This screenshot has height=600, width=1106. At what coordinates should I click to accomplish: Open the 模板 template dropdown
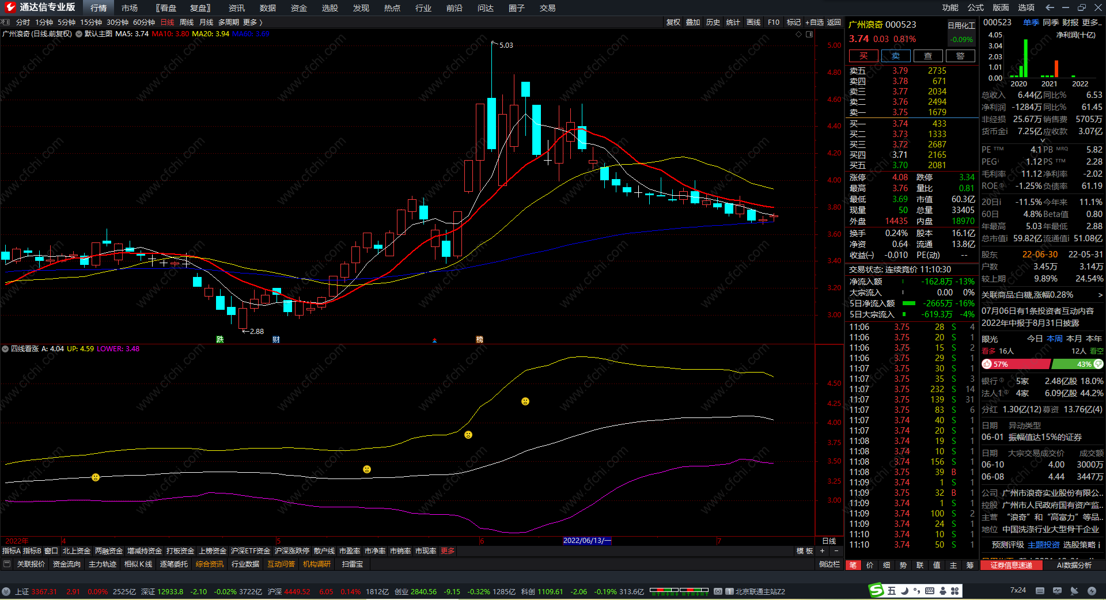[805, 551]
